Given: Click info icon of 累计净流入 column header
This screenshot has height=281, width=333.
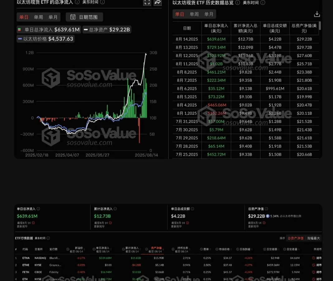Looking at the screenshot, I should (123, 249).
